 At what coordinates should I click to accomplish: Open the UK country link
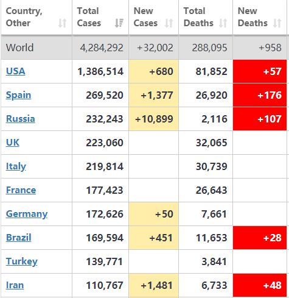(13, 143)
